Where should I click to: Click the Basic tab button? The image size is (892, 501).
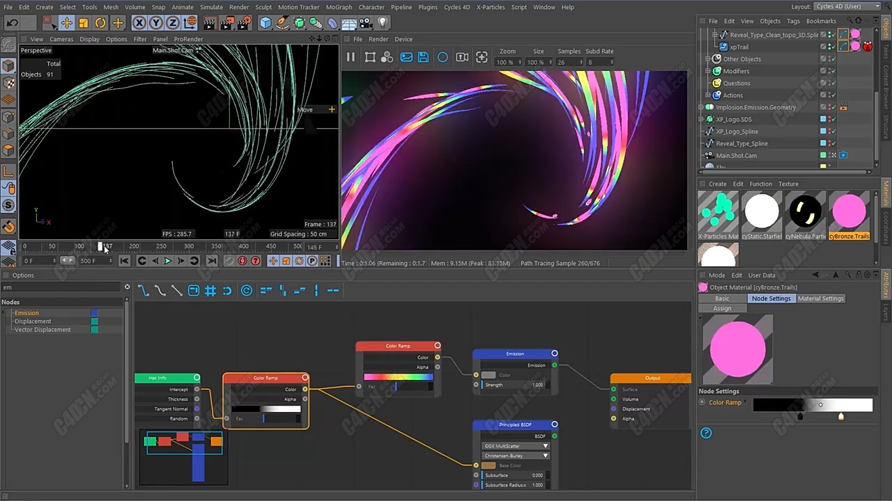click(722, 299)
